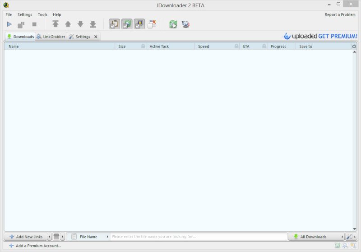The width and height of the screenshot is (361, 252).
Task: Click bottom-right tools settings icon
Action: point(349,237)
